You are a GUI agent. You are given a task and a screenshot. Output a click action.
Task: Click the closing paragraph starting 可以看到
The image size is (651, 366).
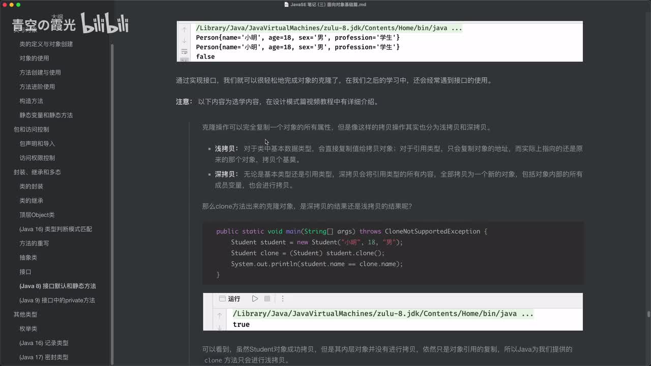coord(388,355)
